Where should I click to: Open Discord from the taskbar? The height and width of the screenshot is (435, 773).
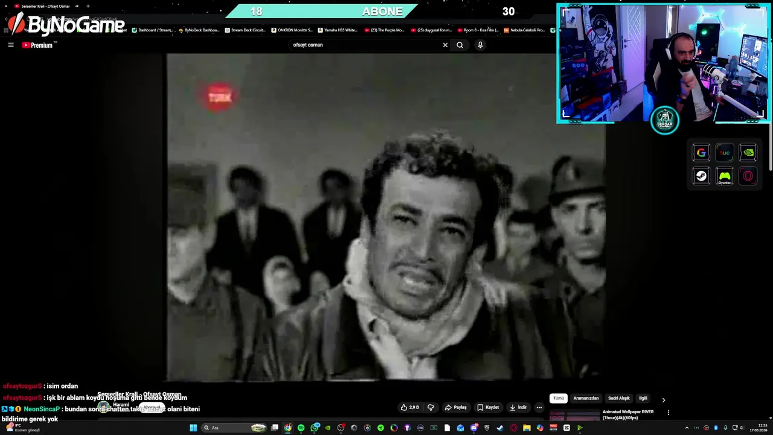click(473, 428)
